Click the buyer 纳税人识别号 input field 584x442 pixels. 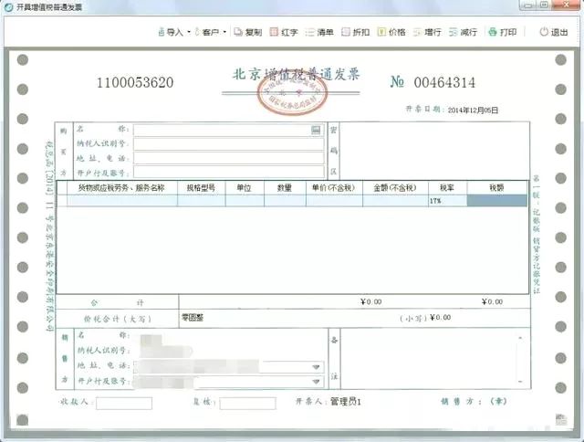click(229, 144)
